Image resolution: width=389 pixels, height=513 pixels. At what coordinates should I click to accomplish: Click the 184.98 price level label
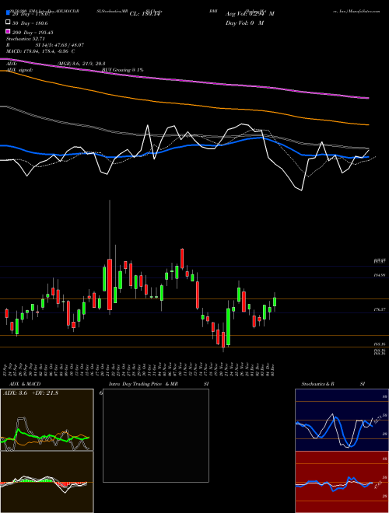click(380, 275)
